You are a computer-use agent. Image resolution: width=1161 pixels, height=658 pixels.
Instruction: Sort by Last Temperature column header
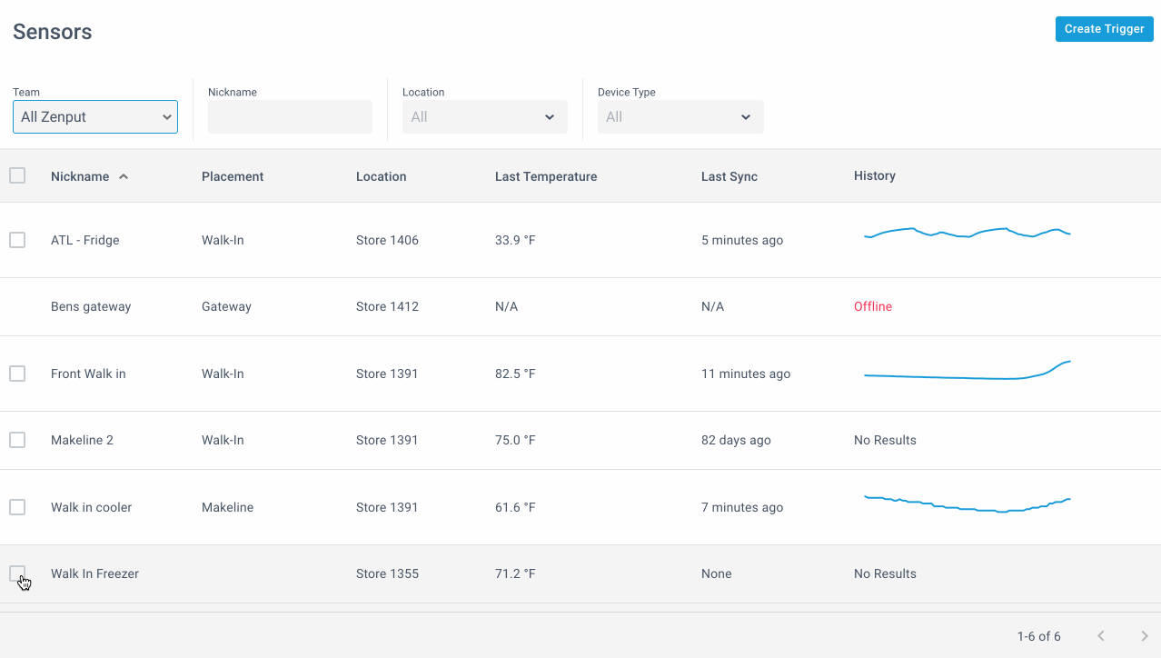point(546,176)
